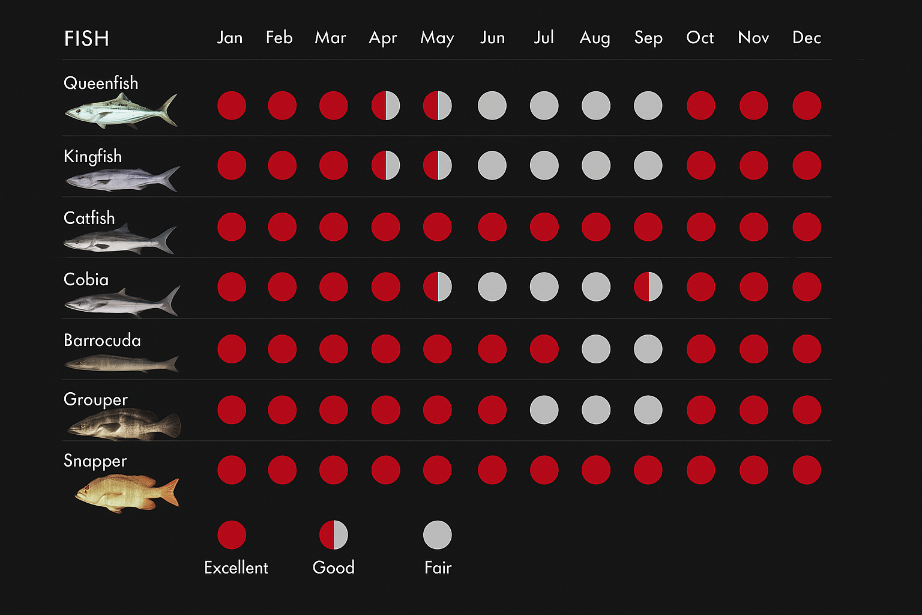Select Queenfish's half-red April circle
Image resolution: width=922 pixels, height=615 pixels.
[385, 106]
